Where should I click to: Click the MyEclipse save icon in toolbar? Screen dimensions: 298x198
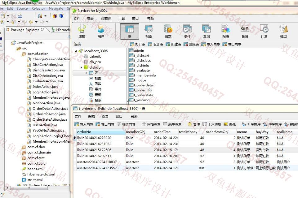click(x=14, y=16)
